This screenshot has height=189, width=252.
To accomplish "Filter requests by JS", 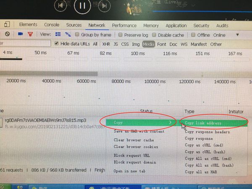I will click(115, 44).
